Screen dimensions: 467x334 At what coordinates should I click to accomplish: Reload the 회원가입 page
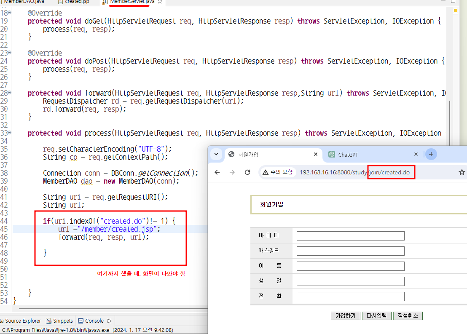coord(247,172)
